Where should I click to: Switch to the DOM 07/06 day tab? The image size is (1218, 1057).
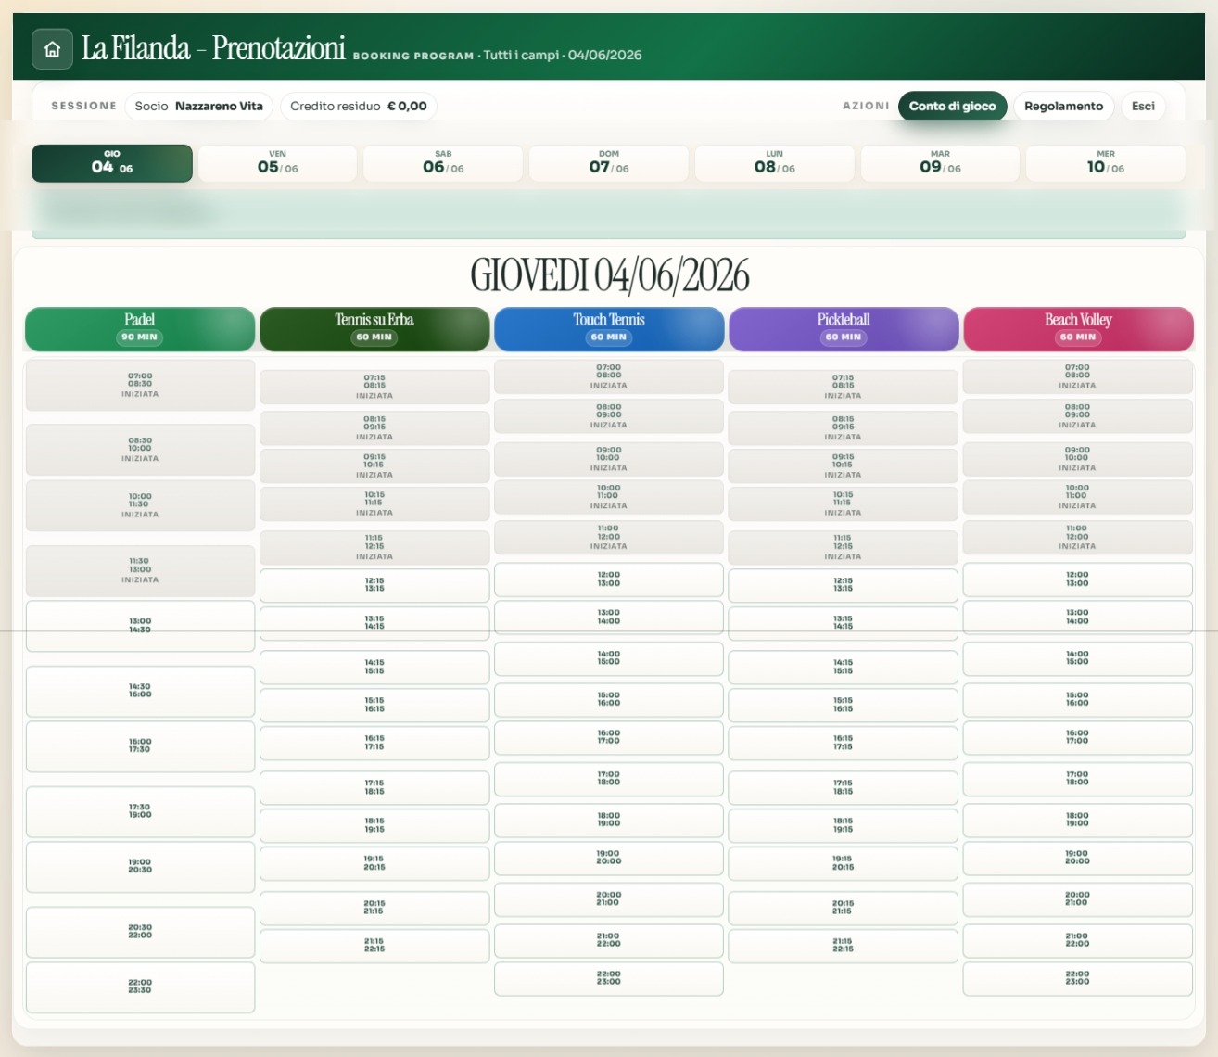point(609,163)
